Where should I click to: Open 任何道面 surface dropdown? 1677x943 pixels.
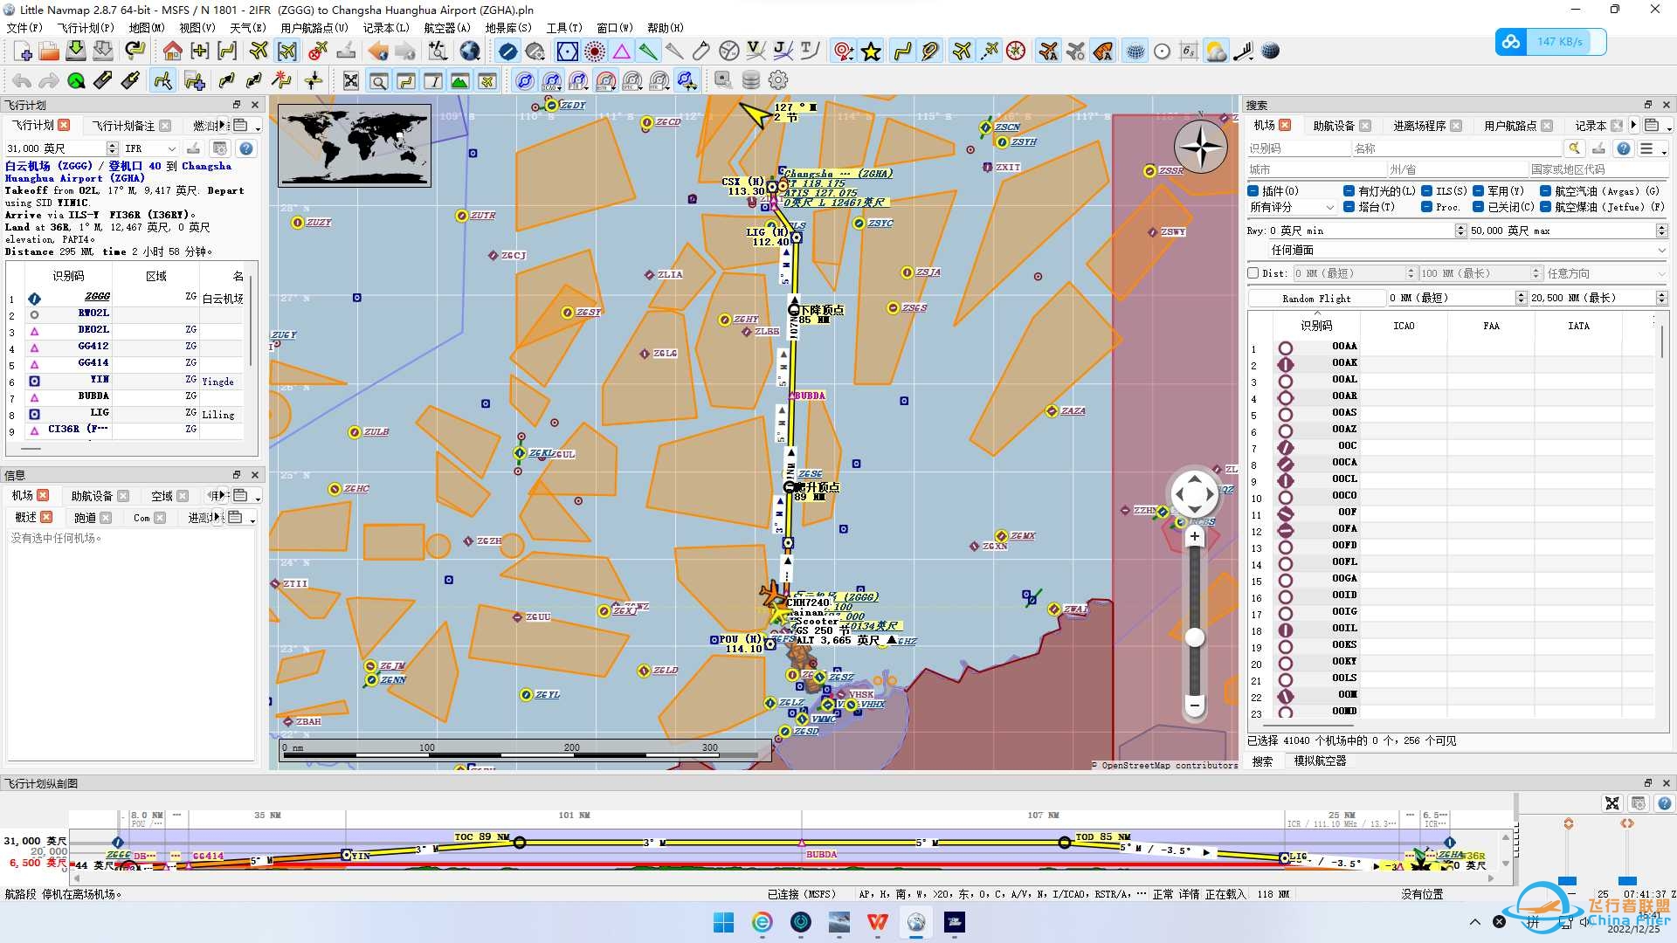point(1468,250)
